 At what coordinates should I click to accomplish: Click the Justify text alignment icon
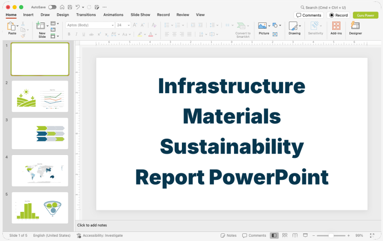tap(189, 34)
